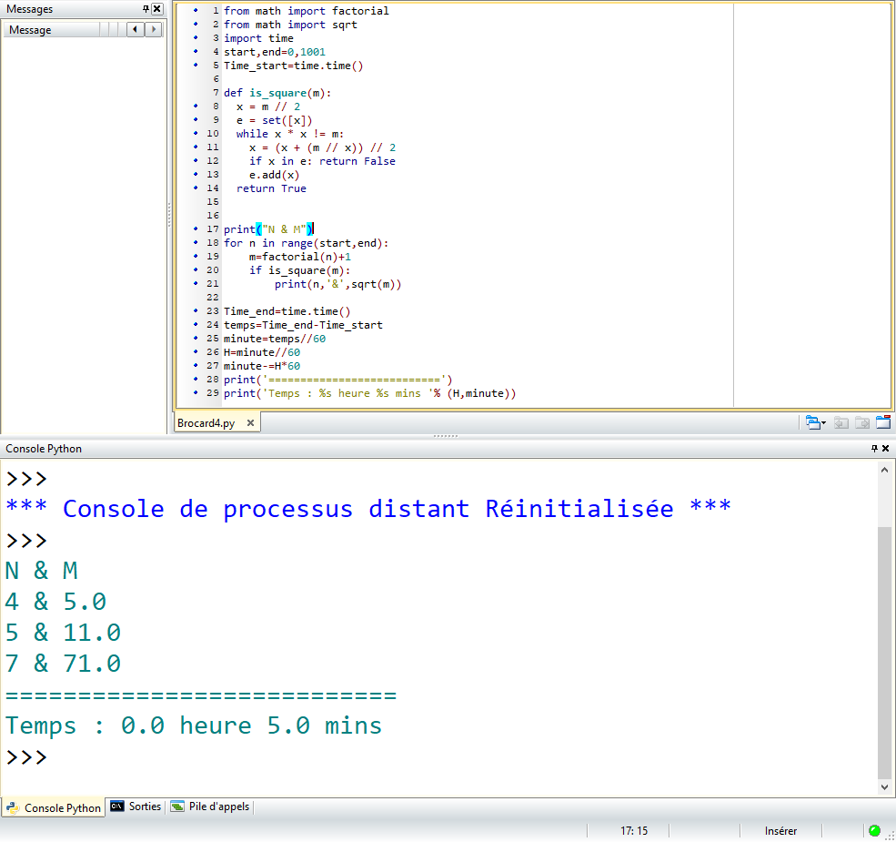Toggle the Insérer mode in the status bar
The width and height of the screenshot is (896, 842).
pos(780,830)
